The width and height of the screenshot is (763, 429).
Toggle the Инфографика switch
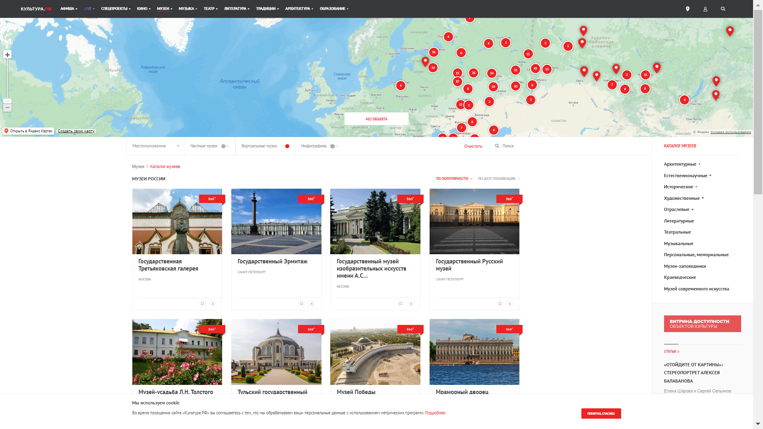click(334, 146)
